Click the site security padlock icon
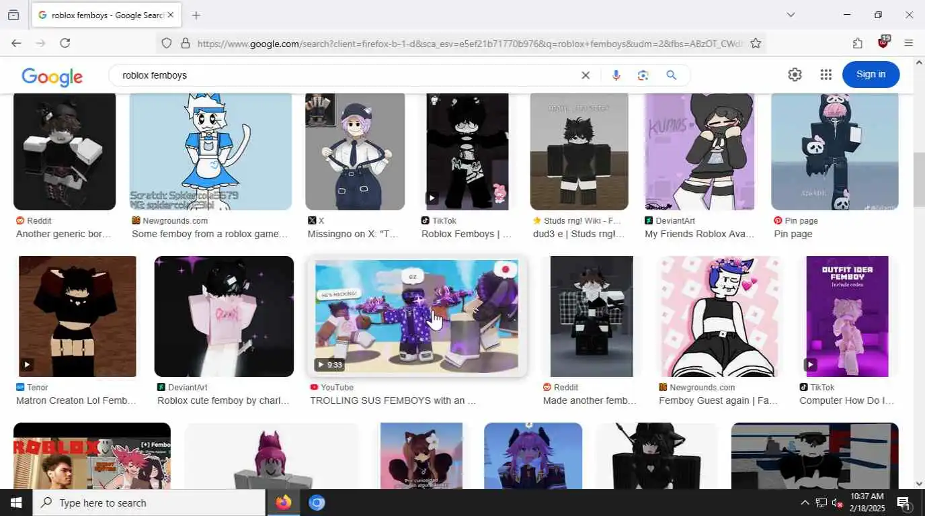Viewport: 925px width, 516px height. [186, 43]
